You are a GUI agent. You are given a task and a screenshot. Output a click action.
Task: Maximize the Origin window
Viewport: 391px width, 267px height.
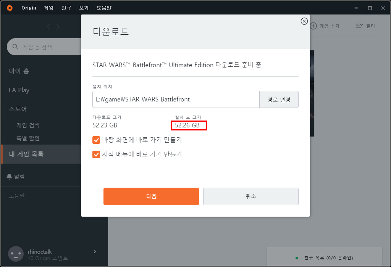click(370, 8)
